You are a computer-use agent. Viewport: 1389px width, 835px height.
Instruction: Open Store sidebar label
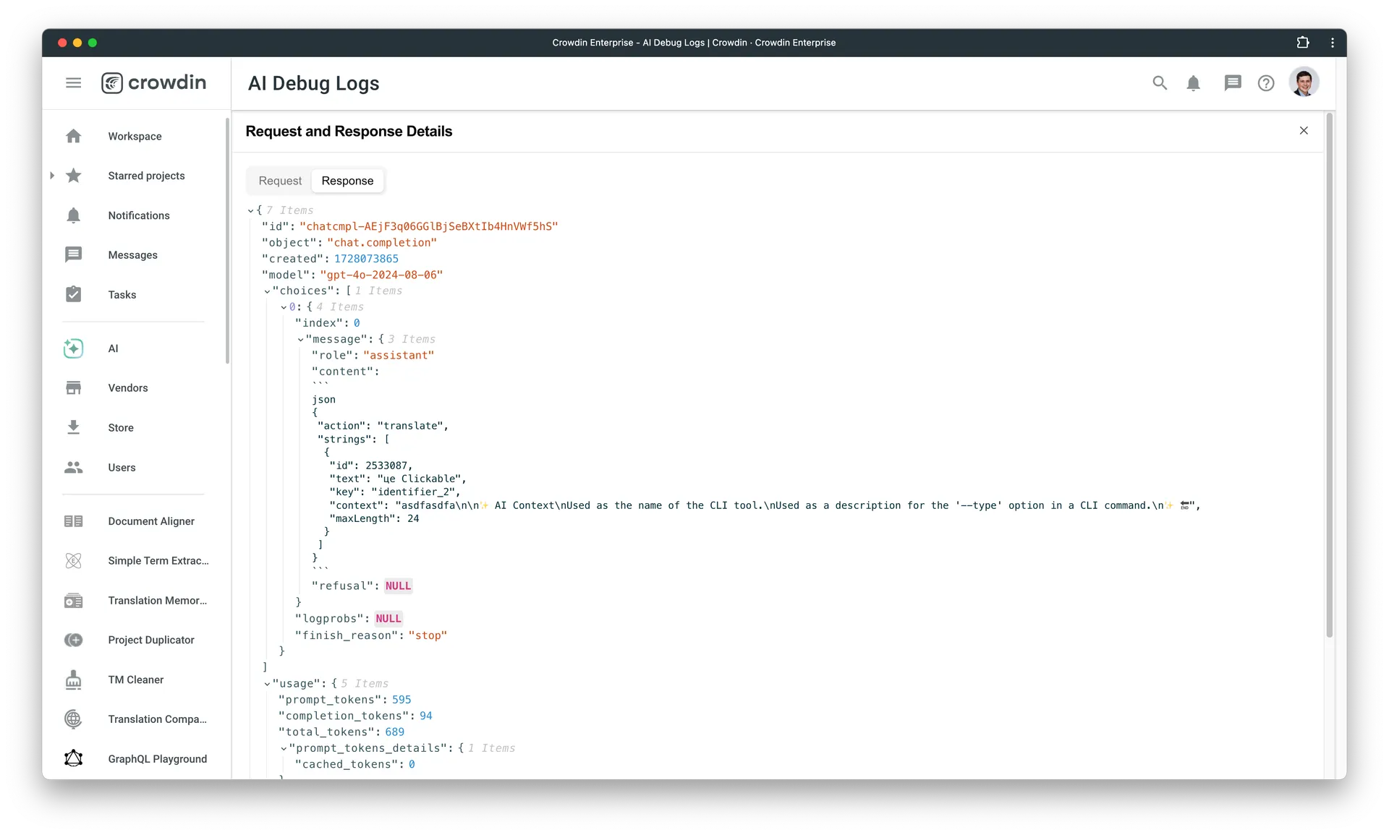click(x=121, y=427)
